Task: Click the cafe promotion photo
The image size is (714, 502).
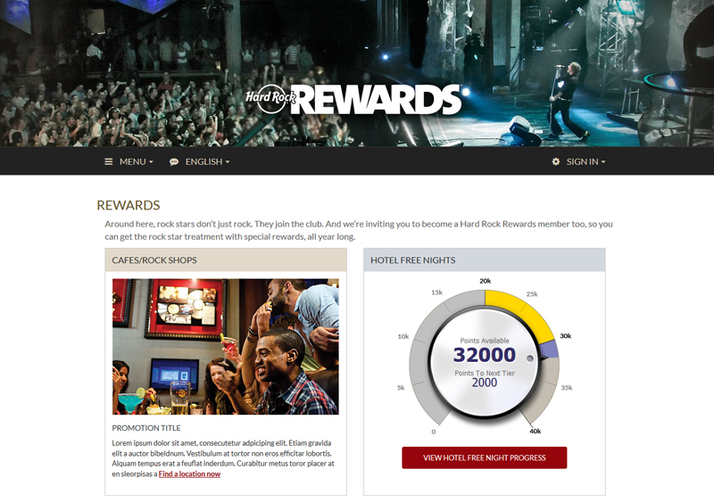Action: click(226, 346)
